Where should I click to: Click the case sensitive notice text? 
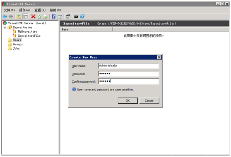tap(105, 89)
